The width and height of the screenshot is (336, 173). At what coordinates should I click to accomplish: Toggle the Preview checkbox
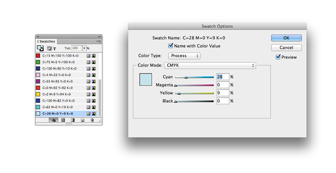[278, 57]
